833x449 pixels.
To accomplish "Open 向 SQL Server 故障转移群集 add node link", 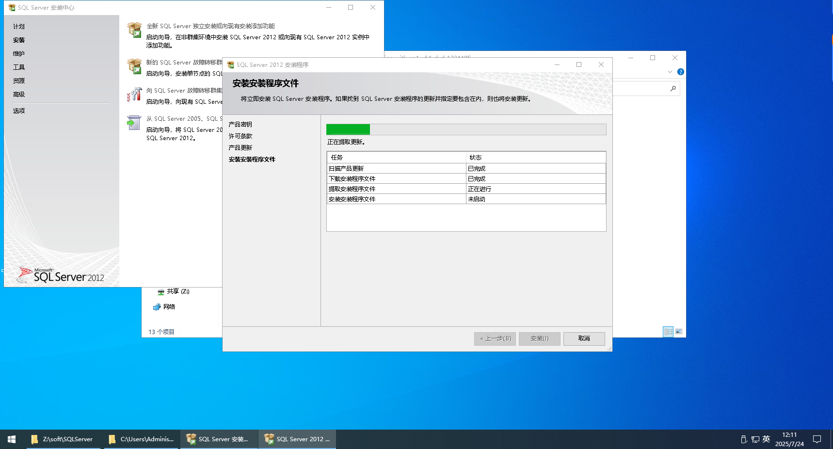I will (x=184, y=91).
